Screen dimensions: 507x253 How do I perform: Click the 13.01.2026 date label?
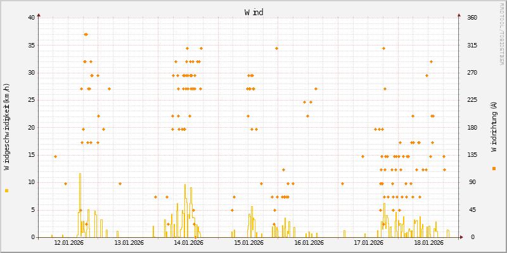click(x=129, y=242)
